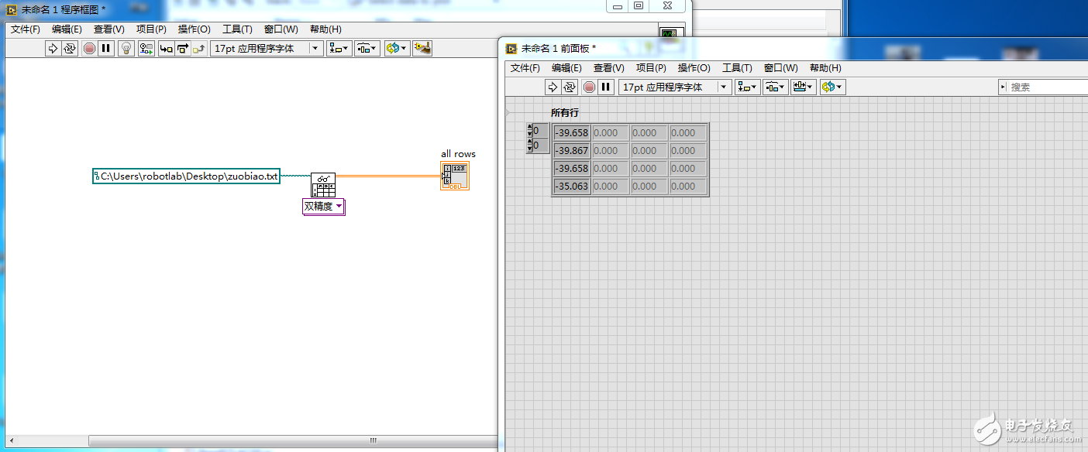Abort execution in block diagram toolbar
The image size is (1088, 452).
click(89, 48)
